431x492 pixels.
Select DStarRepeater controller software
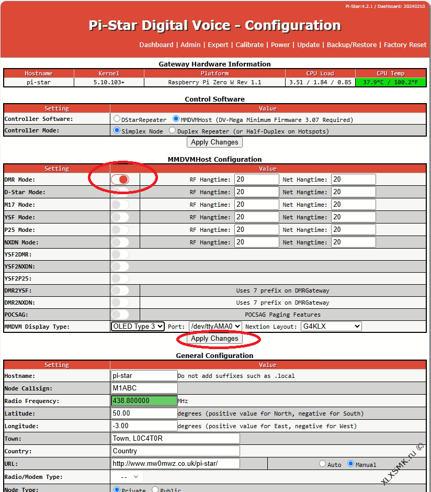click(117, 119)
